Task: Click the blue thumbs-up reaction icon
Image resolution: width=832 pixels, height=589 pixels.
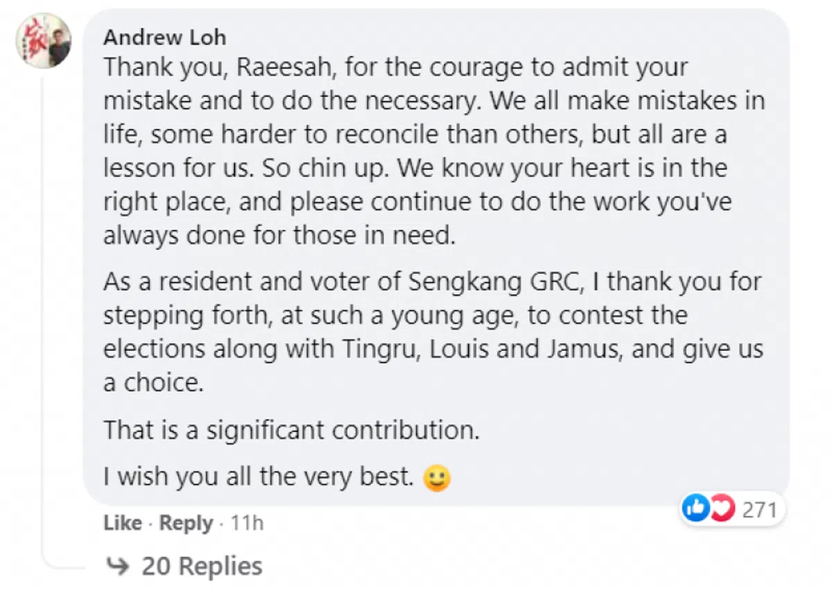Action: point(694,510)
